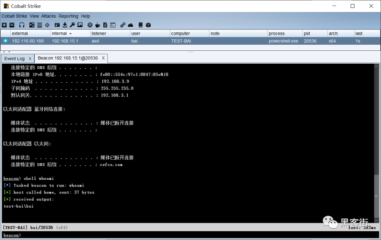This screenshot has height=240, width=381.
Task: Open credentials via the key icon
Action: [72, 25]
